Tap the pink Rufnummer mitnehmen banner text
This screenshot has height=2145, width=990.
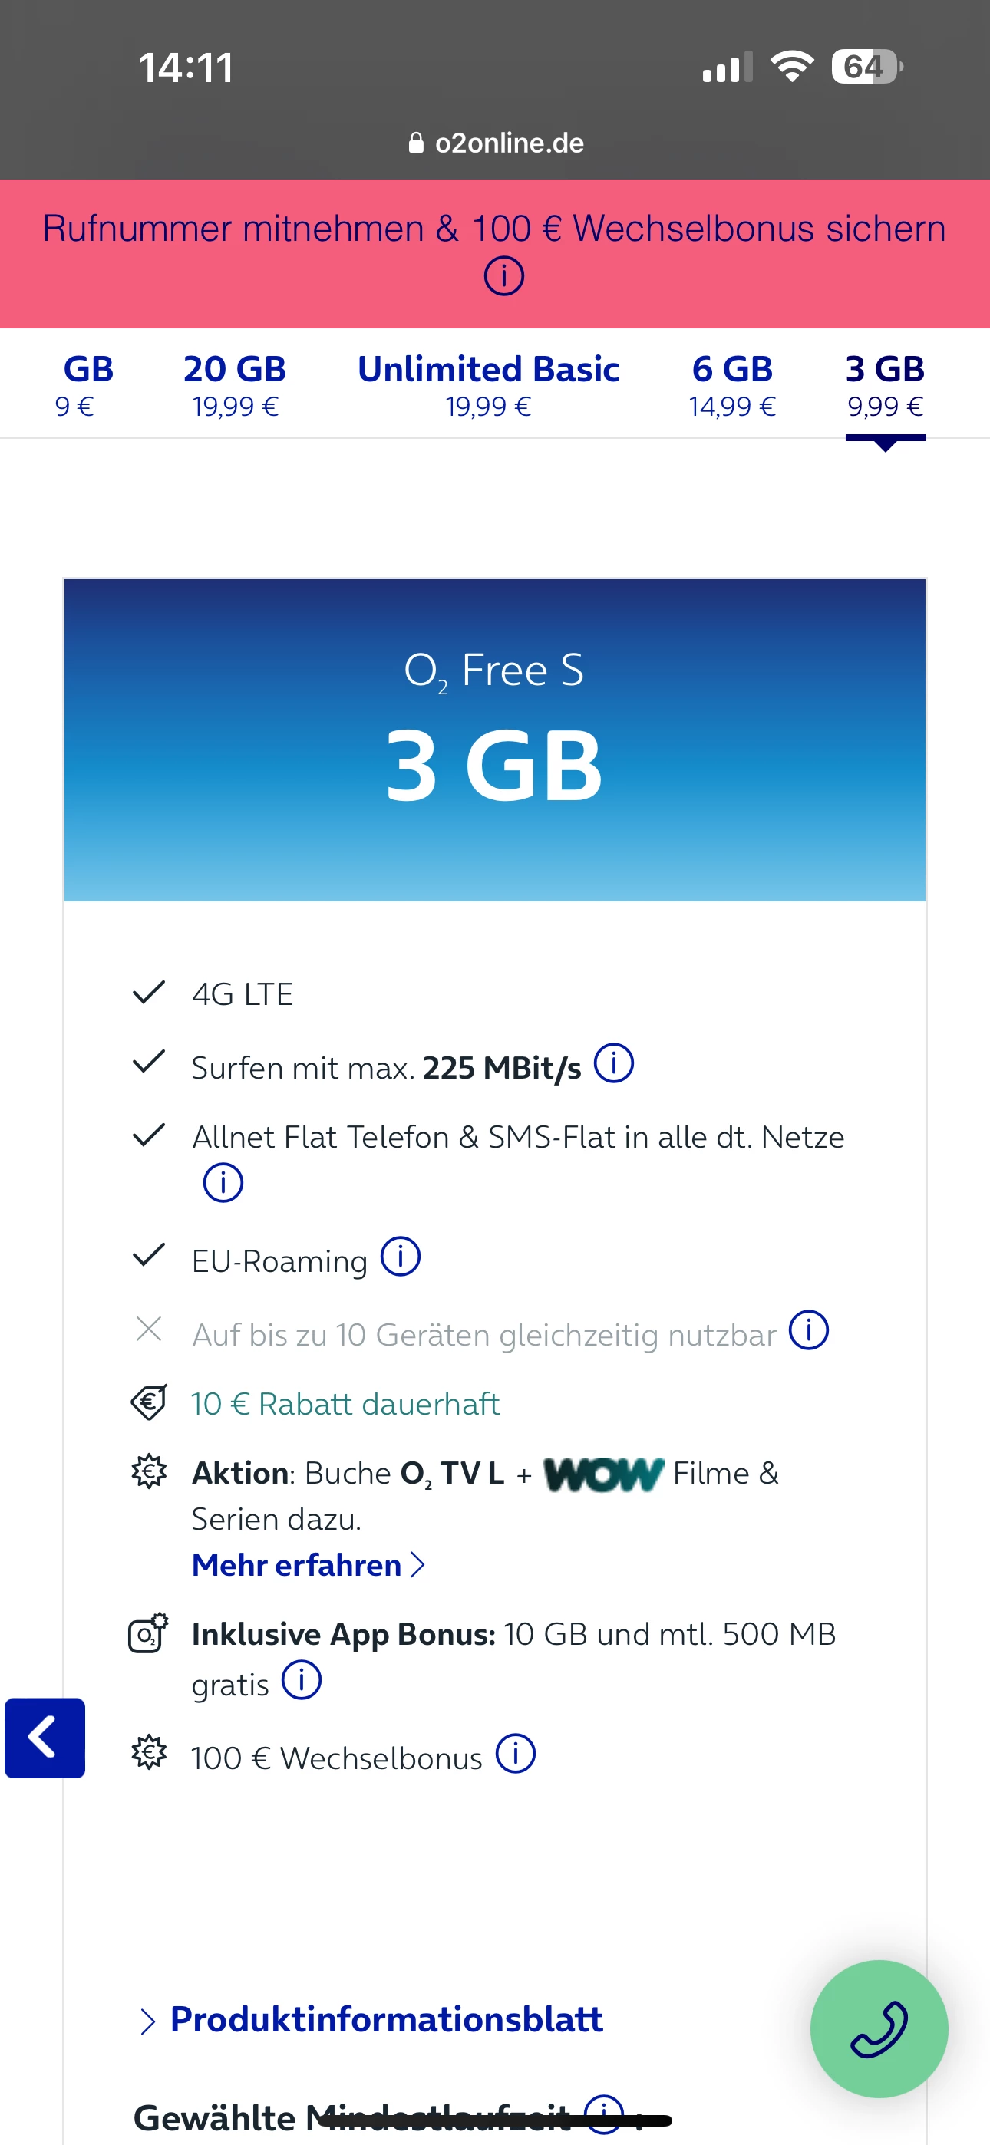(494, 228)
